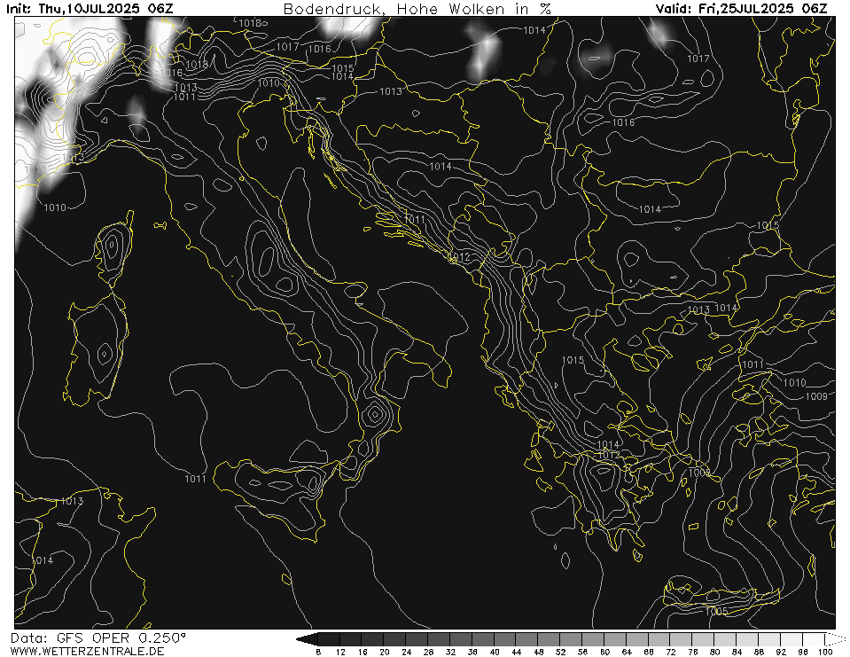This screenshot has width=850, height=657.
Task: Click the 1014 label at the top center-right
Action: coord(534,30)
